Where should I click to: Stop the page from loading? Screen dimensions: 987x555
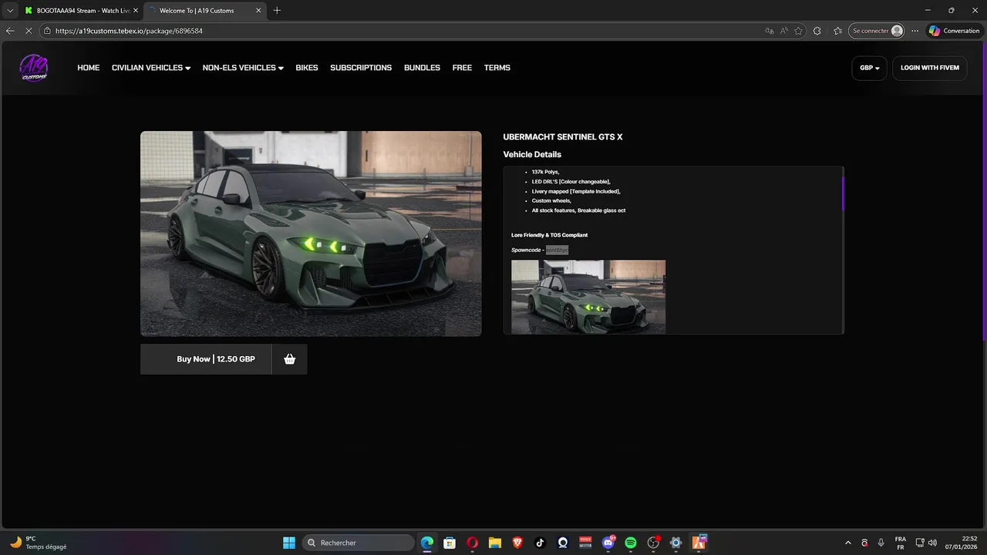(x=29, y=31)
